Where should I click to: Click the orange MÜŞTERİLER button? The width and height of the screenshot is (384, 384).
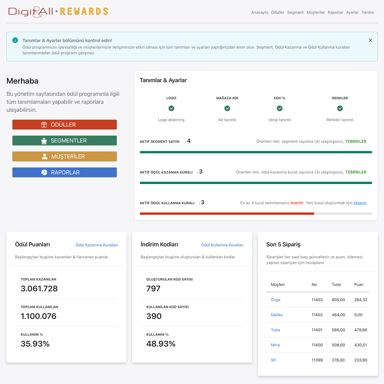tap(65, 157)
